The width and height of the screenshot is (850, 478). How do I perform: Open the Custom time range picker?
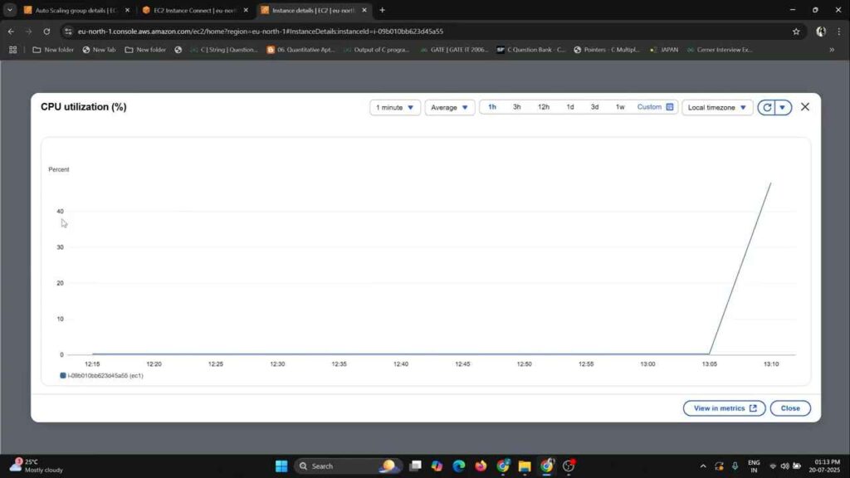coord(655,107)
